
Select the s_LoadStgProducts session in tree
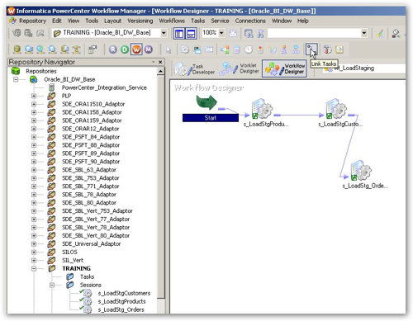point(121,301)
